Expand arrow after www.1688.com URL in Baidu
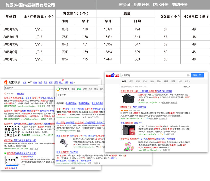210x181 pixels. (x=160, y=150)
